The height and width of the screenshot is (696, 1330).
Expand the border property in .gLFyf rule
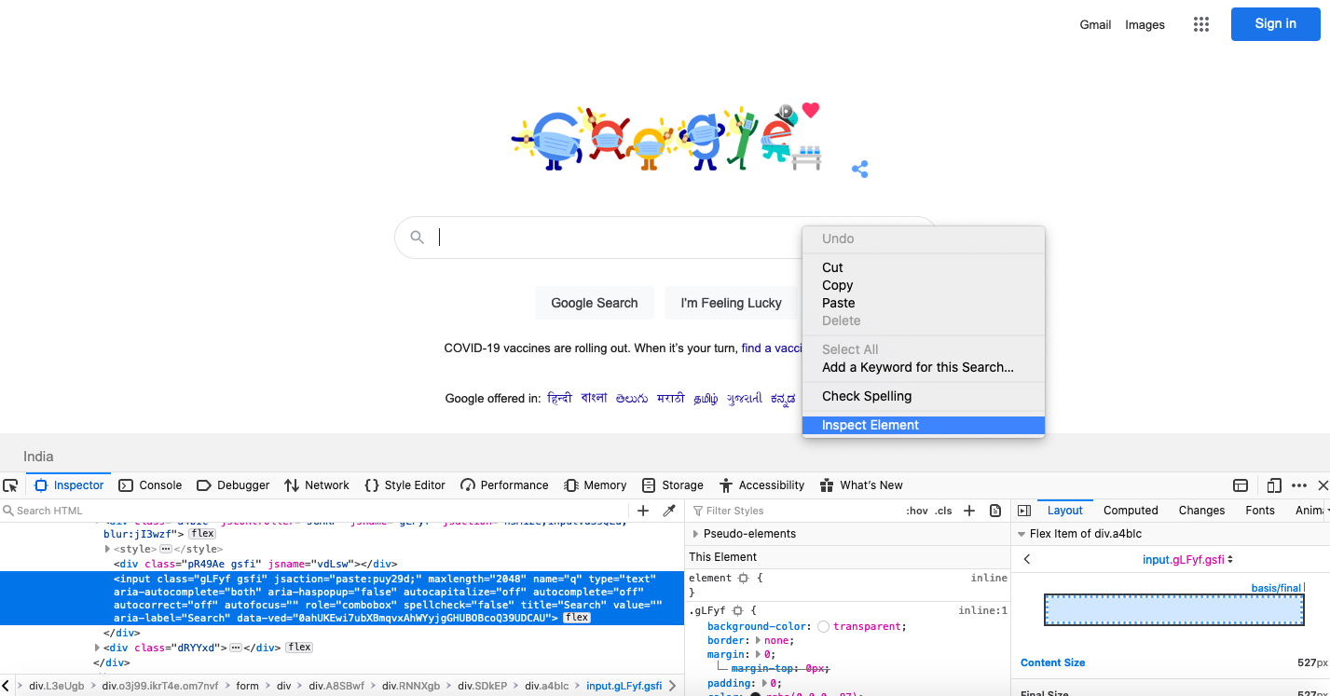(x=757, y=640)
